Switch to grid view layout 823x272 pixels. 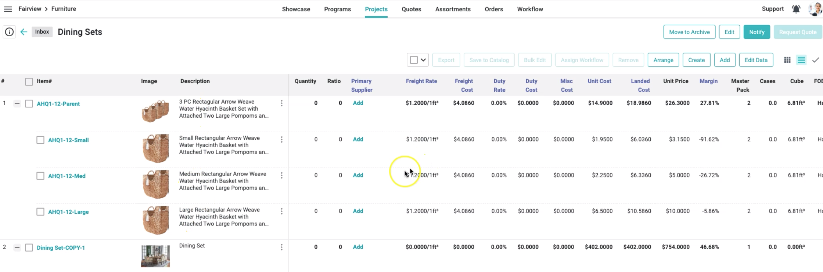pos(787,60)
